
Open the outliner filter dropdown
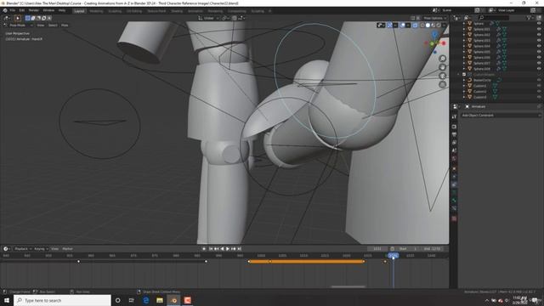coord(530,18)
